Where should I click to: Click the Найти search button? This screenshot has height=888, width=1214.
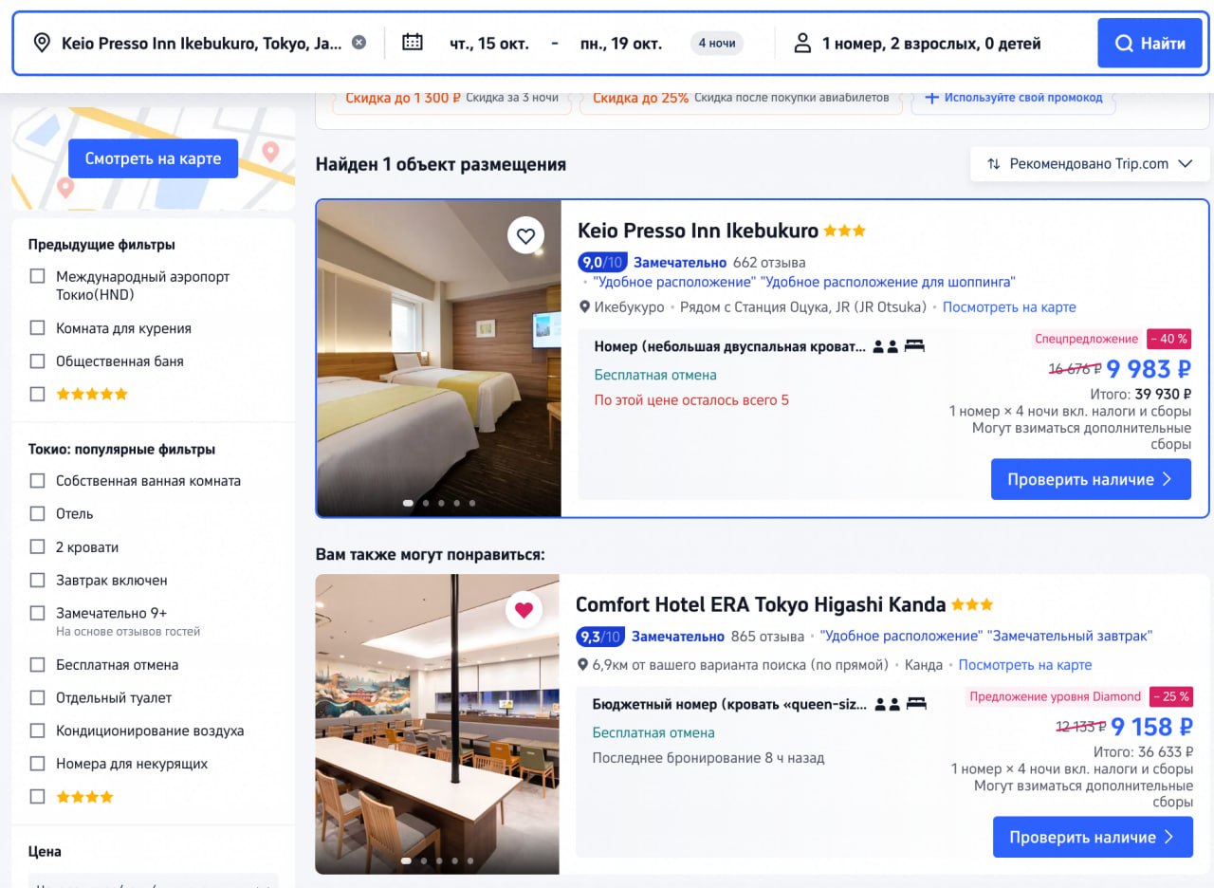click(1149, 43)
